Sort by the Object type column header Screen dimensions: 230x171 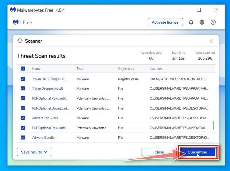(x=126, y=69)
